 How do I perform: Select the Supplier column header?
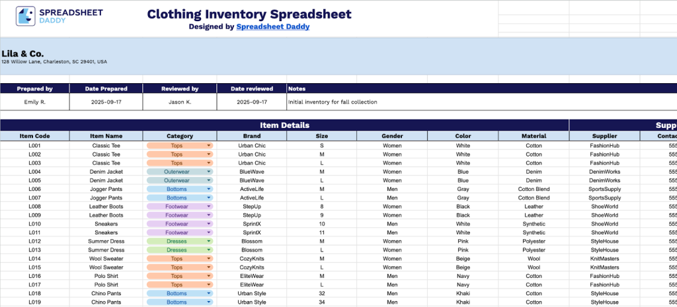(x=604, y=136)
